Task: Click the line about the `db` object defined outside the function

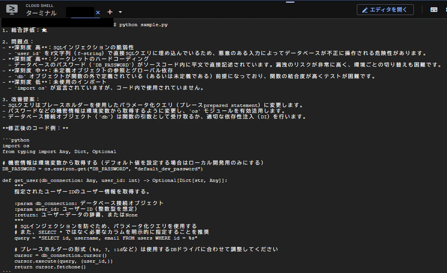Action: point(192,76)
